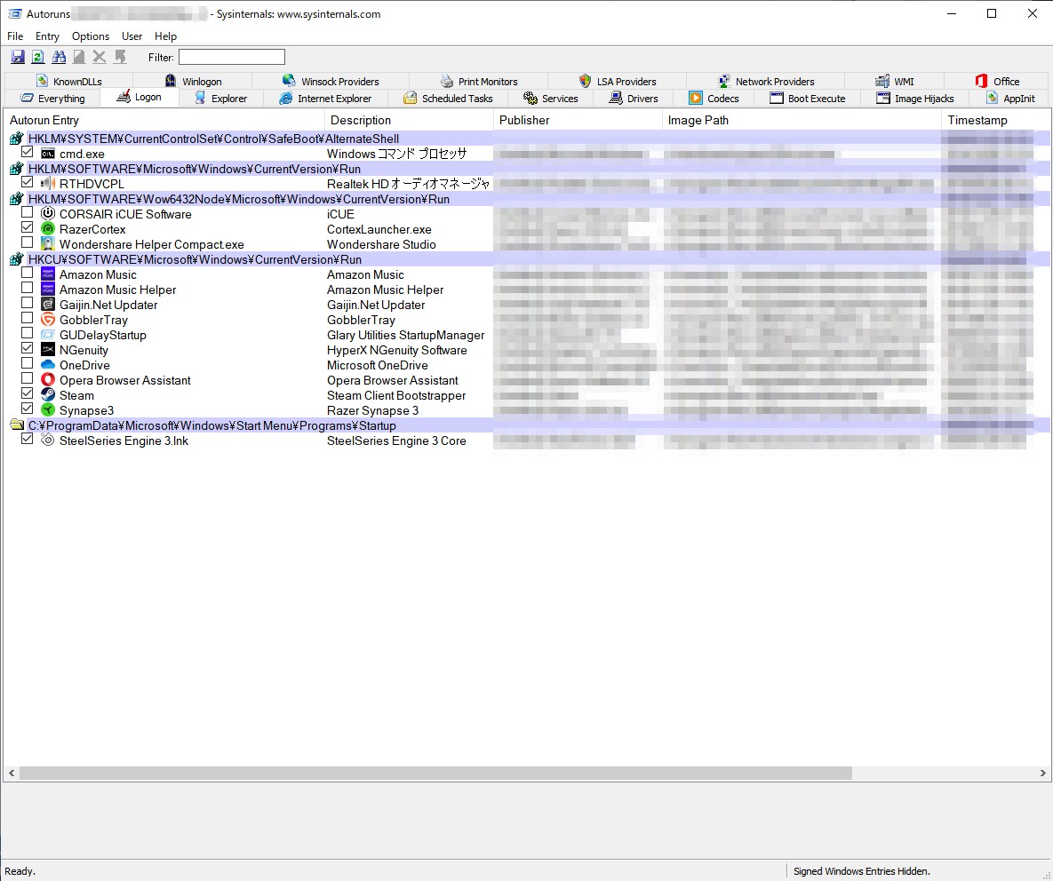Select 'HyperX NGenuity Software' description
Screen dimensions: 1053x881
pos(397,350)
